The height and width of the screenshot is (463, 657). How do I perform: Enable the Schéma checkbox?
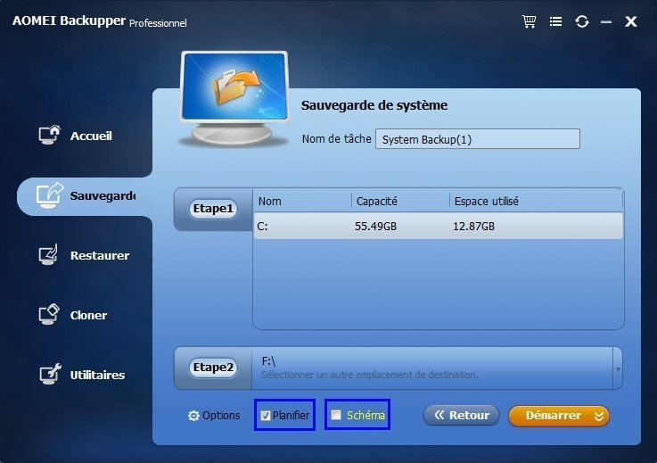(x=336, y=415)
